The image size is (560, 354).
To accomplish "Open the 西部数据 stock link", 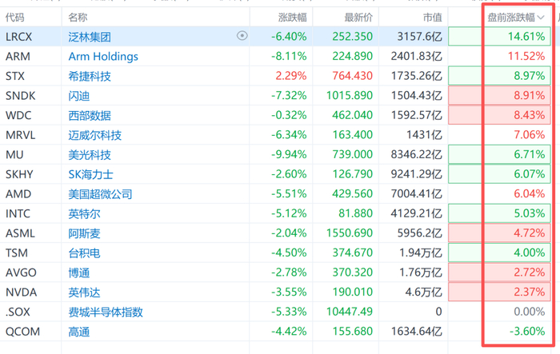I will pyautogui.click(x=90, y=115).
